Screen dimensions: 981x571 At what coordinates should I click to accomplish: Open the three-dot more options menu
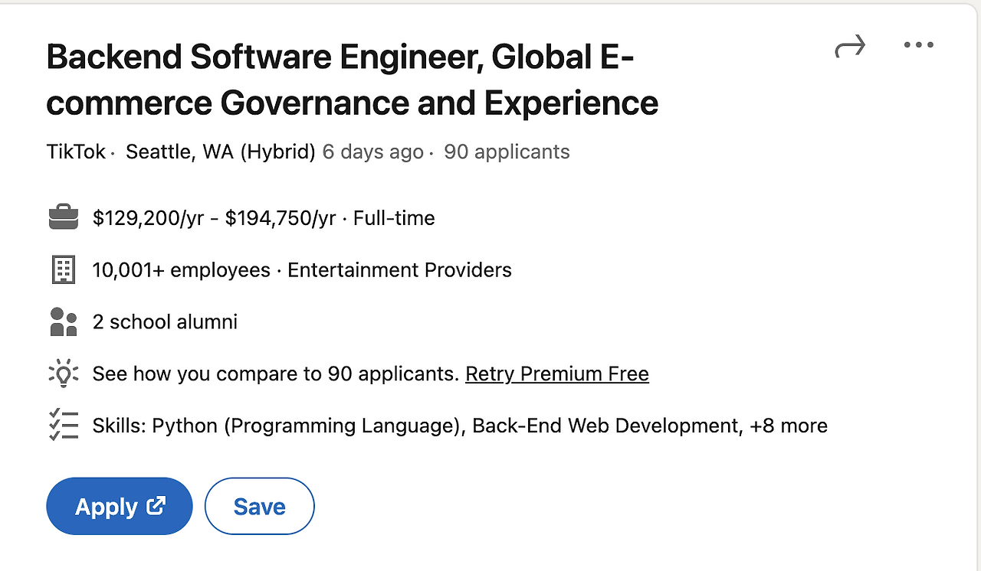tap(918, 45)
